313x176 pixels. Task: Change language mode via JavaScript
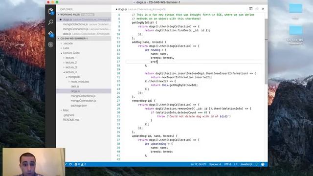[x=246, y=164]
